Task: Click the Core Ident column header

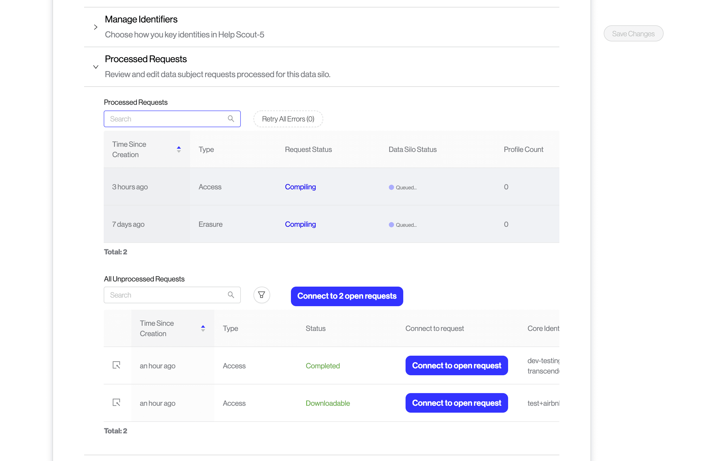Action: tap(543, 328)
